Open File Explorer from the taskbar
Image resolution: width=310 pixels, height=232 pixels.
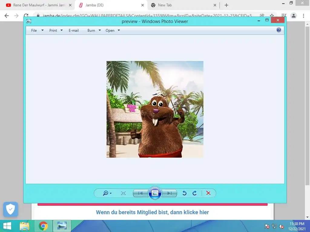(x=25, y=226)
